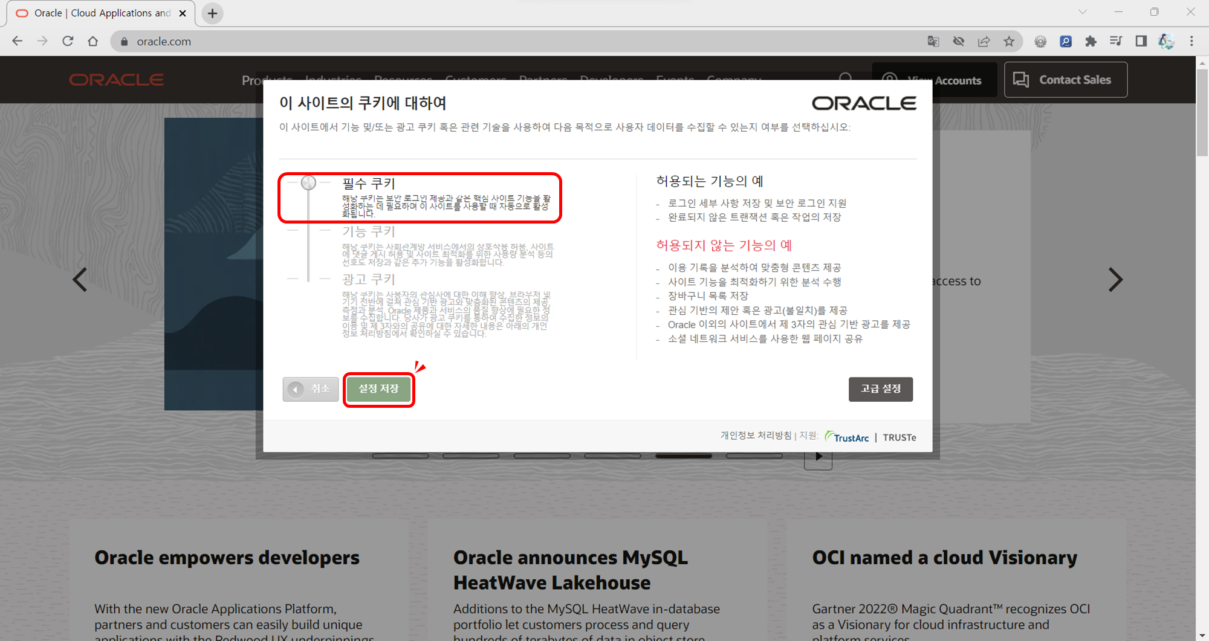Go to previous carousel slide arrow

point(80,280)
